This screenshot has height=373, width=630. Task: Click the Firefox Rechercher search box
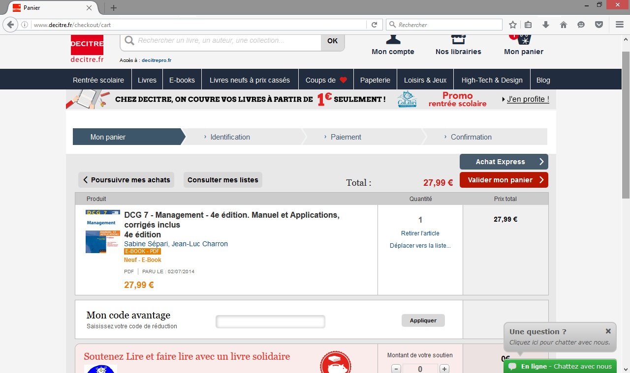(444, 25)
